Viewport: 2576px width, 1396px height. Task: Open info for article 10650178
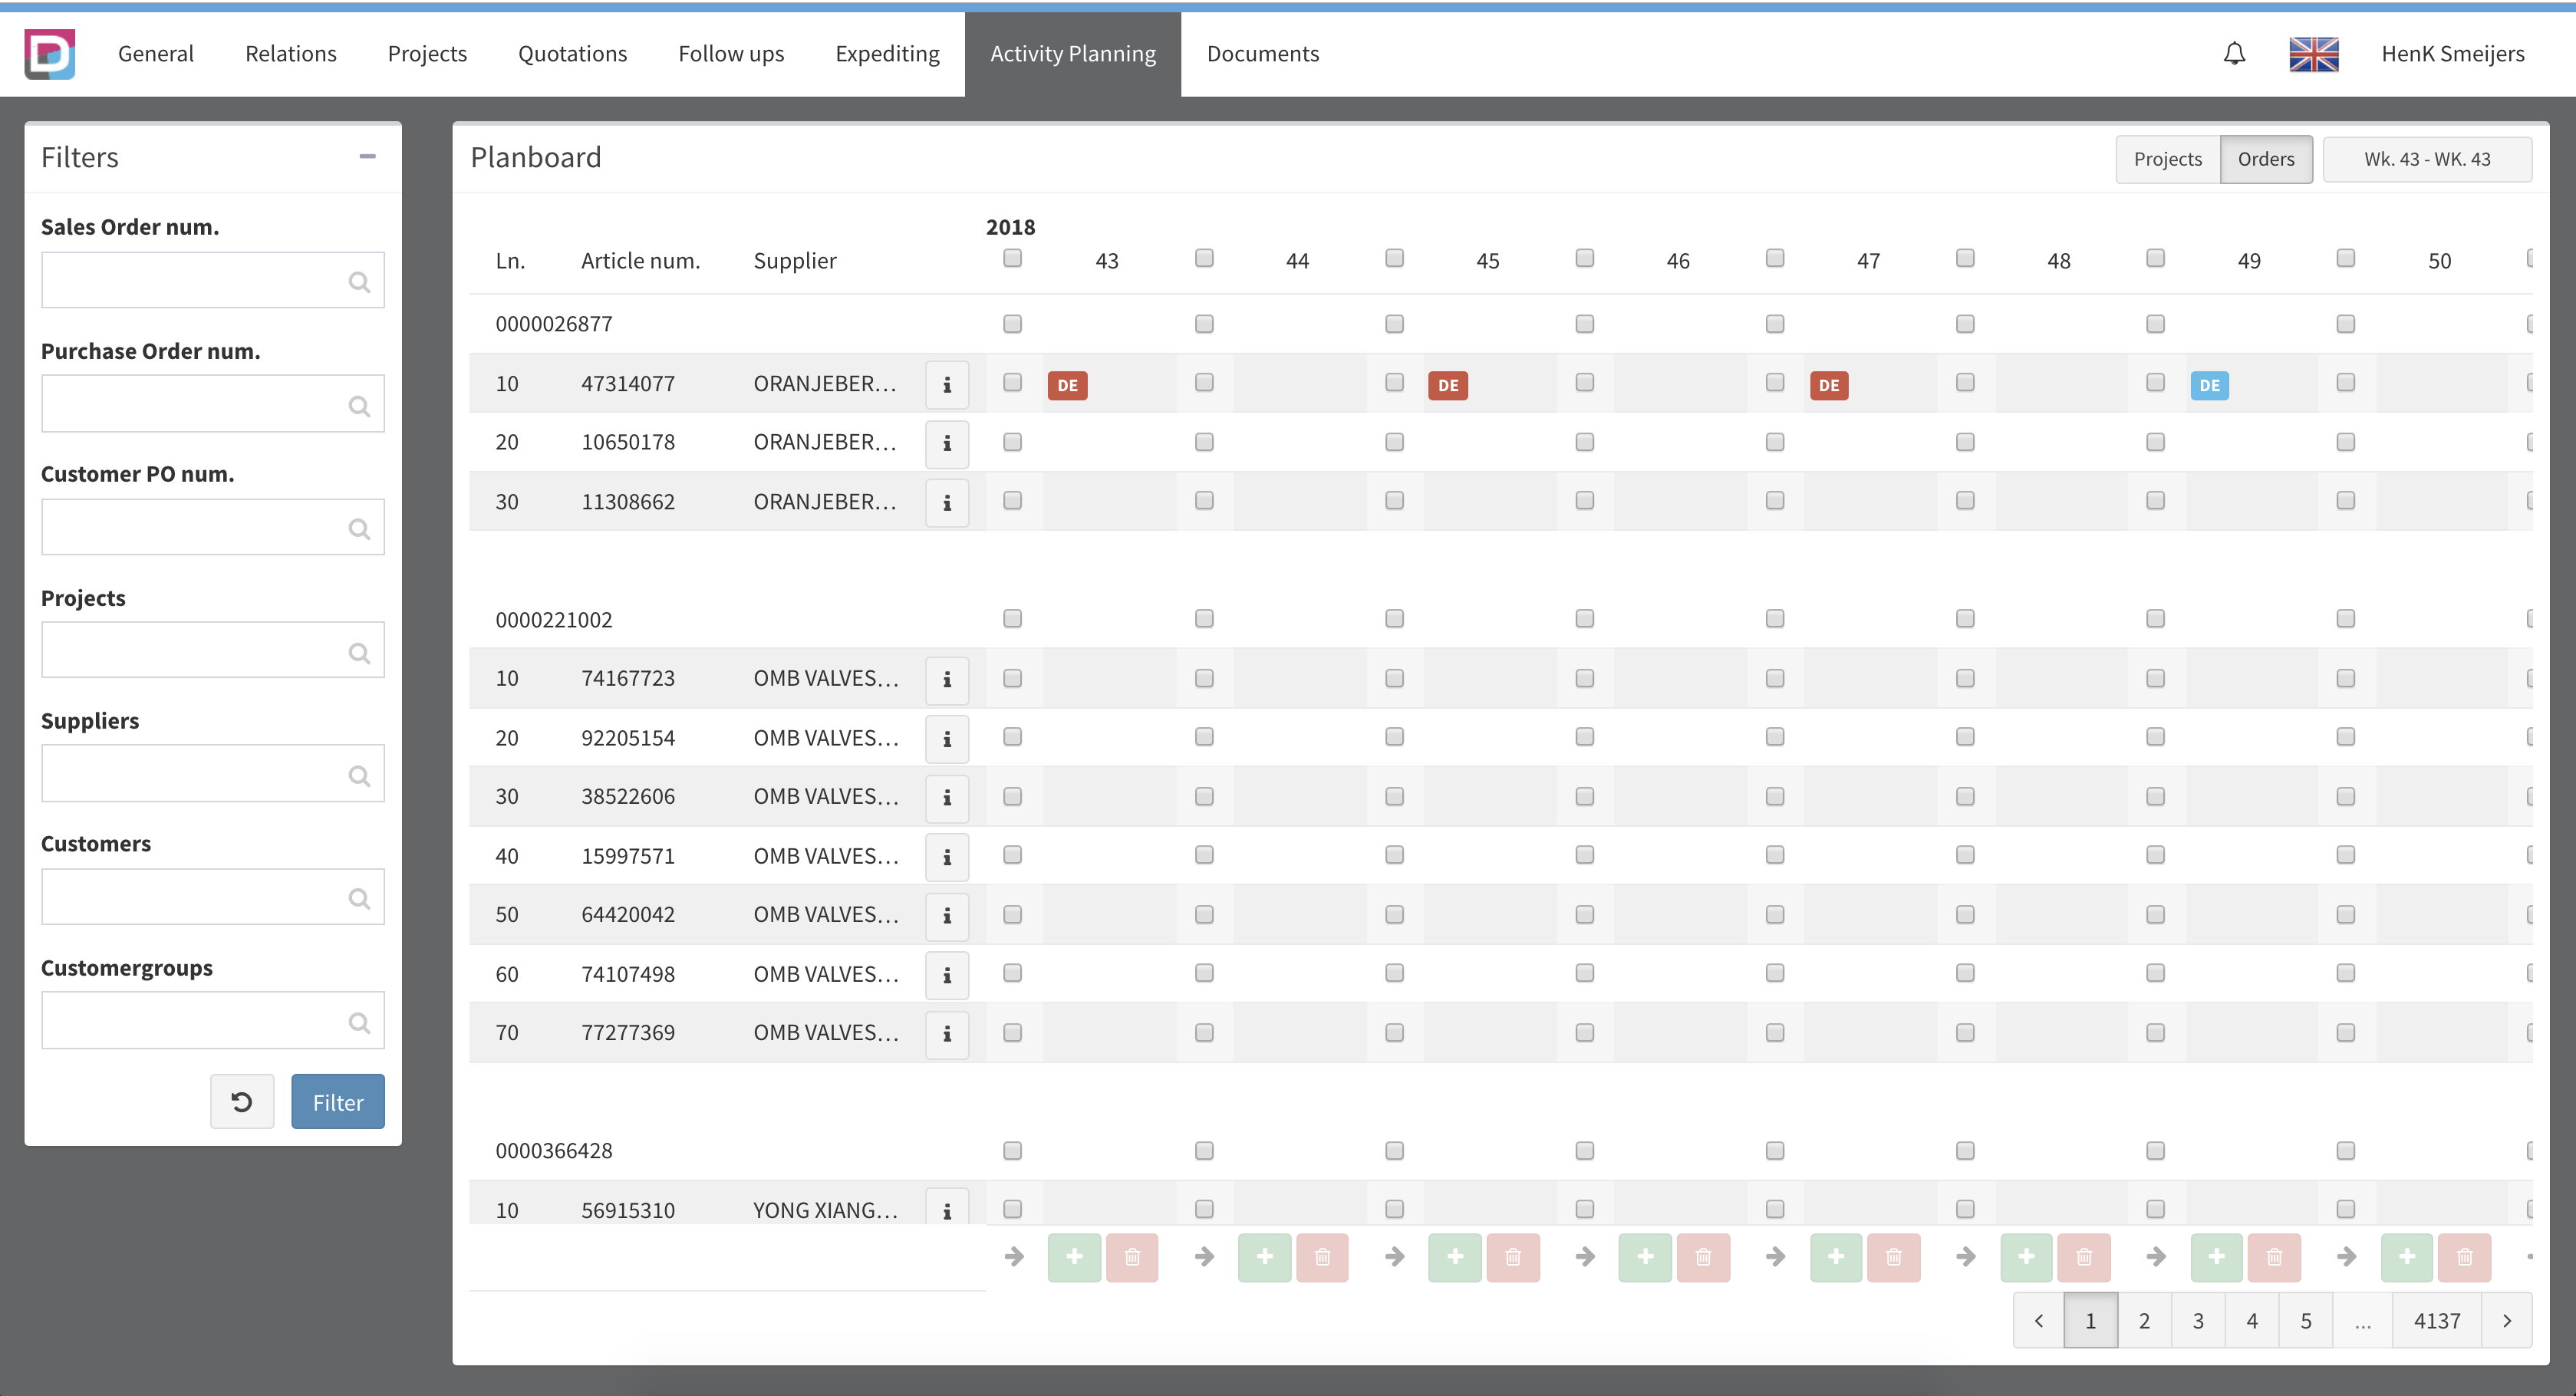(x=947, y=443)
